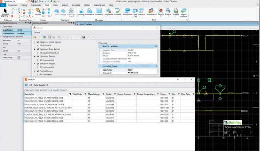Open the Drawing manager icon
260x151 pixels.
click(81, 12)
